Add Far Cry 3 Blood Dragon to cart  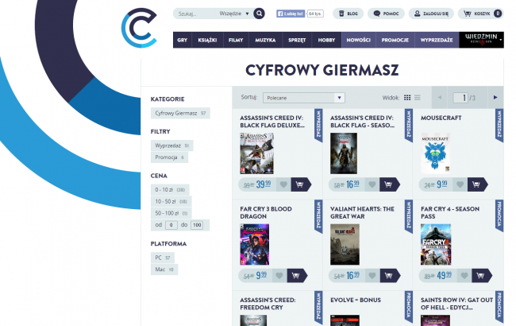[297, 276]
